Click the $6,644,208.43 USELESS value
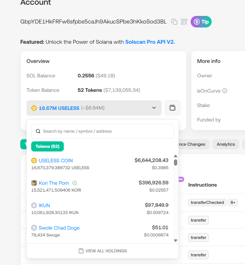The height and width of the screenshot is (265, 245). (151, 160)
